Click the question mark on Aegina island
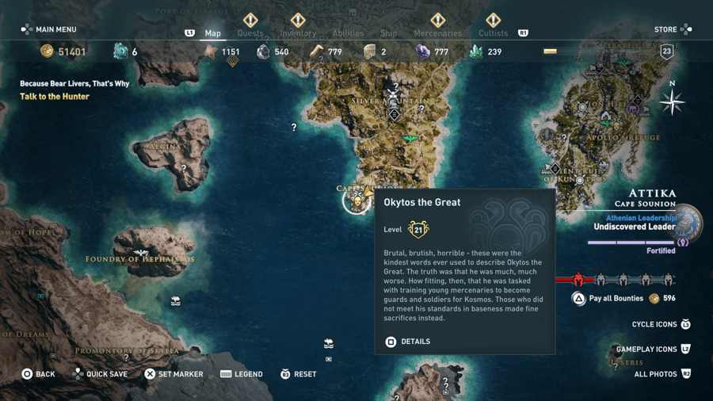 pyautogui.click(x=183, y=168)
